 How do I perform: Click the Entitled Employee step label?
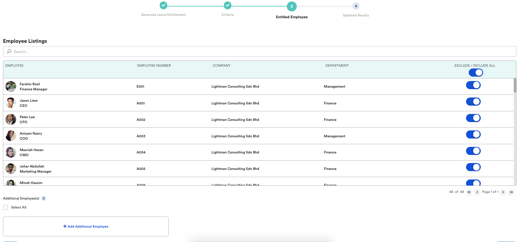pos(292,17)
